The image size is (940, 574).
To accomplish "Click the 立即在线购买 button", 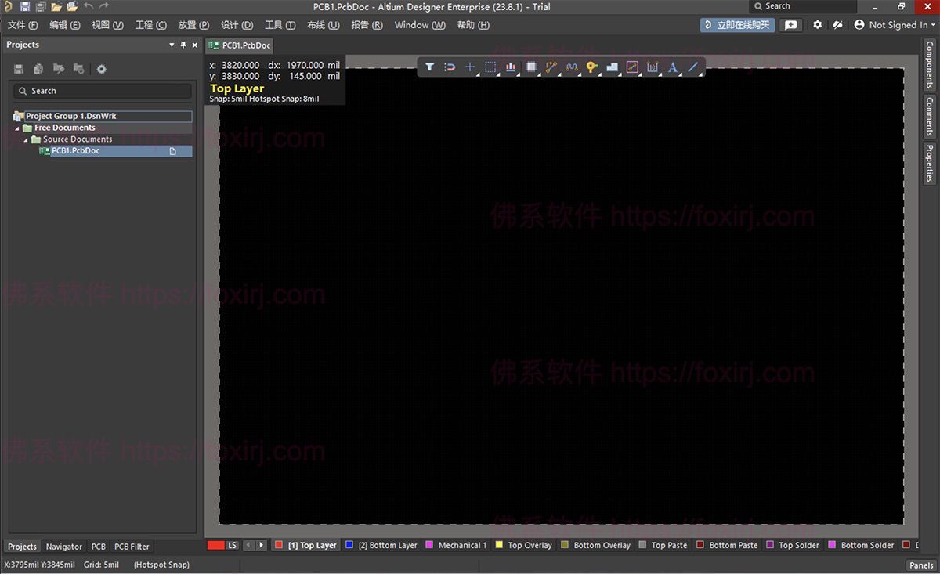I will (x=735, y=24).
